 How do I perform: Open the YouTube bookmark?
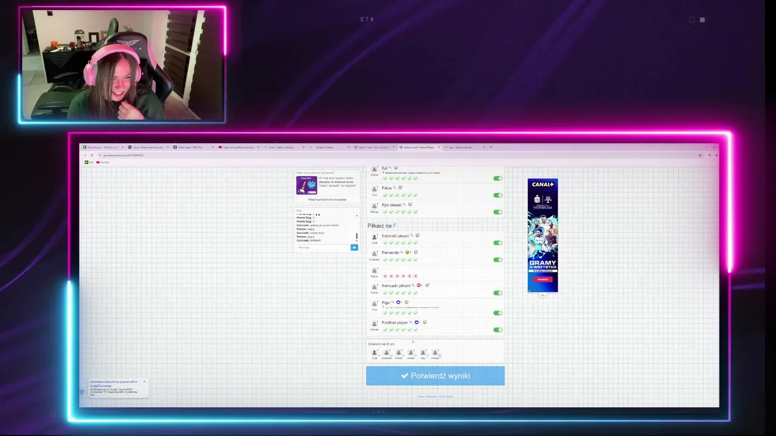click(x=103, y=162)
